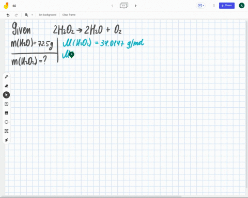Click the horizontal scrollbar at bottom
Screen dimensions: 248x198
click(x=91, y=196)
